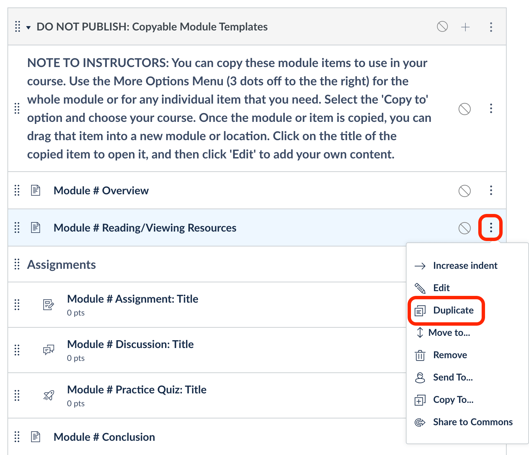Grab drag handle of Module # Overview

tap(17, 190)
